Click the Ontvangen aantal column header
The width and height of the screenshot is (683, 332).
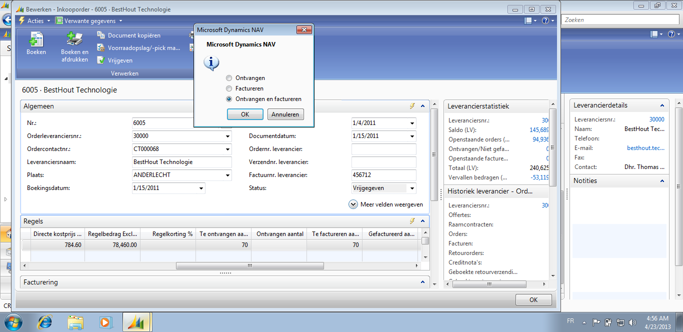[x=279, y=234]
